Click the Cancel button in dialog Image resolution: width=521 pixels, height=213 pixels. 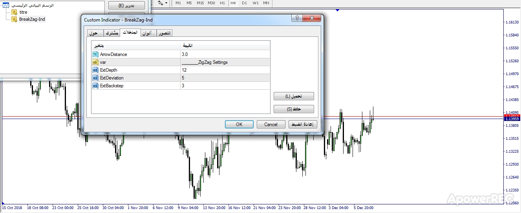(x=271, y=125)
